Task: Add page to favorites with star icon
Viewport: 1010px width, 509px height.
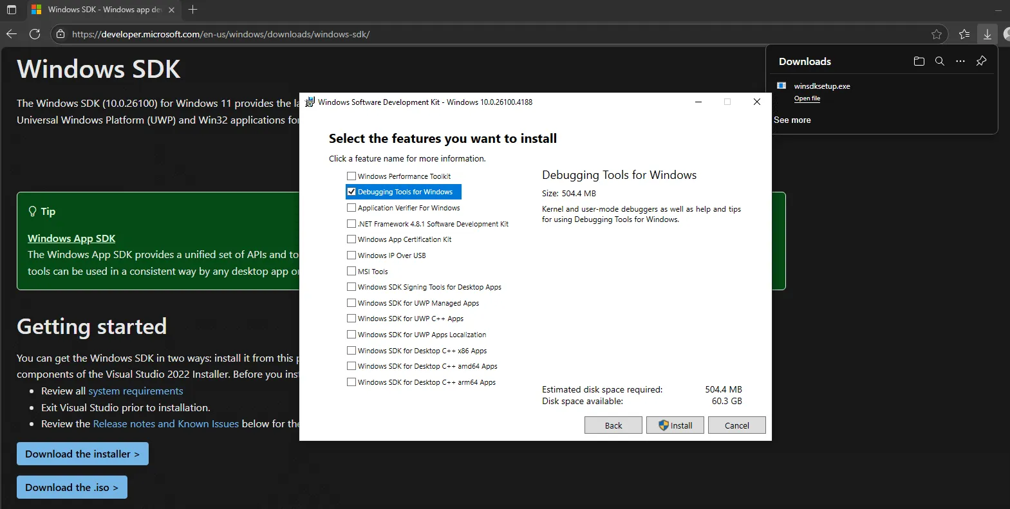Action: [x=937, y=34]
